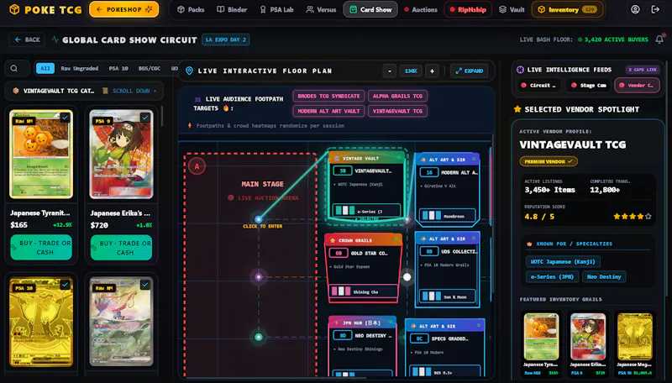The width and height of the screenshot is (672, 383).
Task: Open the Auctions tab
Action: tap(421, 9)
